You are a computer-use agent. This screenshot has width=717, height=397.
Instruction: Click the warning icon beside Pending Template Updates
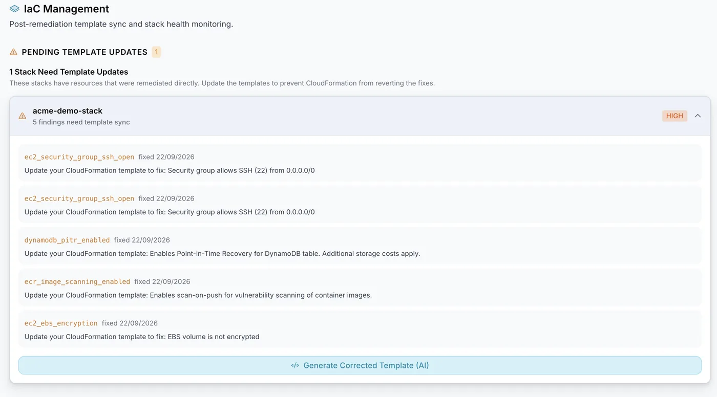pos(13,52)
